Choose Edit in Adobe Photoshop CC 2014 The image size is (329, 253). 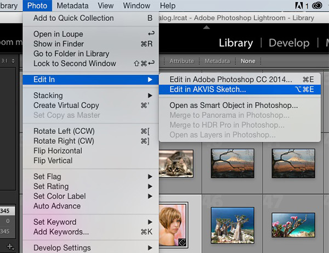click(240, 80)
